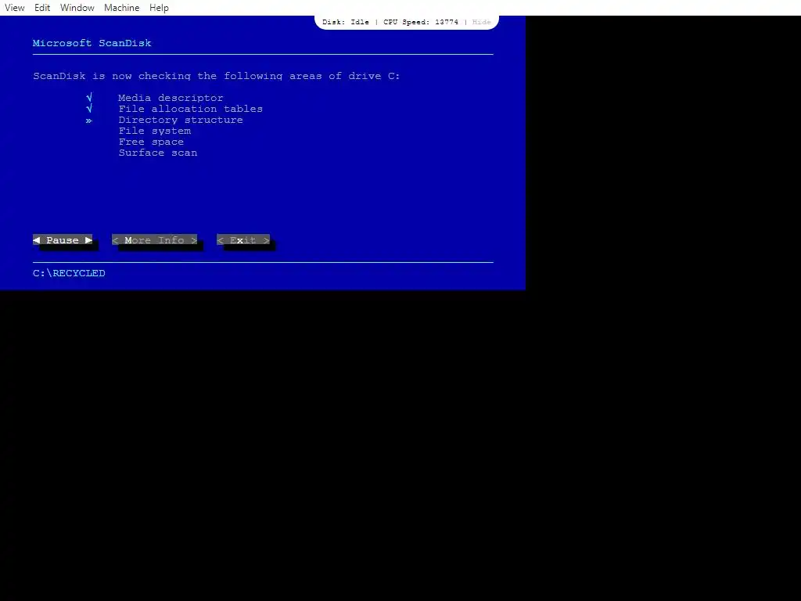This screenshot has width=801, height=601.
Task: Click the C:\RECYCLED path text
Action: click(69, 273)
